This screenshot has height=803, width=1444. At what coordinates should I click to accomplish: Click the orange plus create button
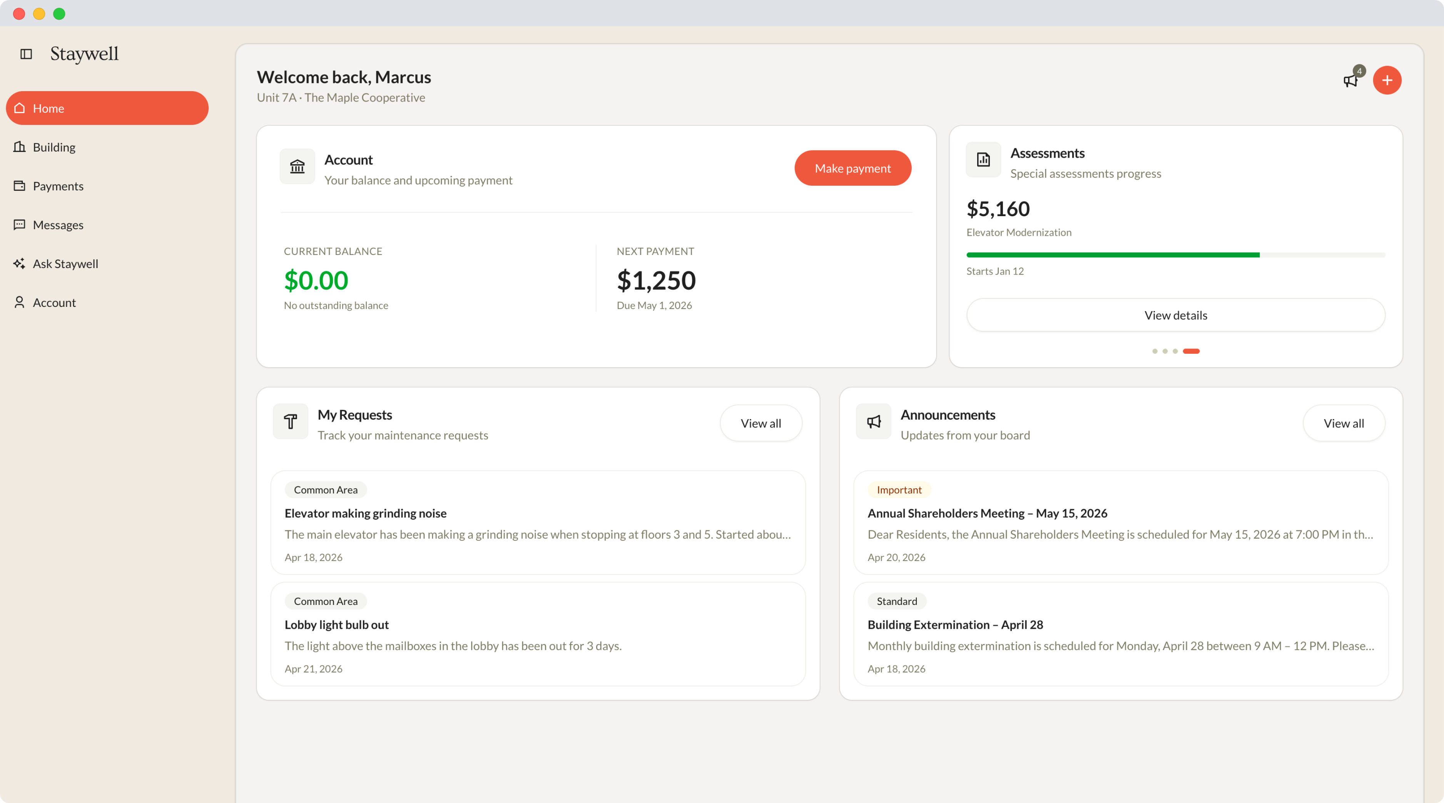point(1387,80)
